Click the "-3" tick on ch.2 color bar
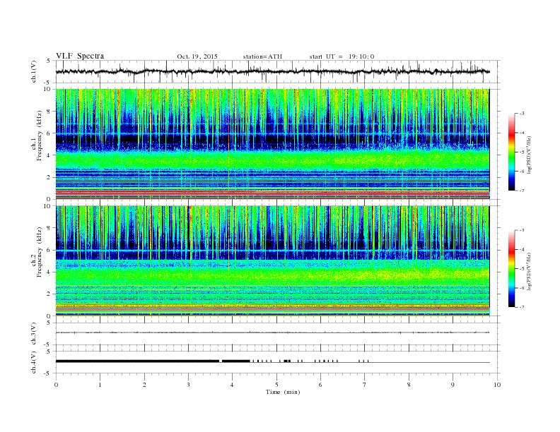Screen dimensions: 560x432 point(522,230)
